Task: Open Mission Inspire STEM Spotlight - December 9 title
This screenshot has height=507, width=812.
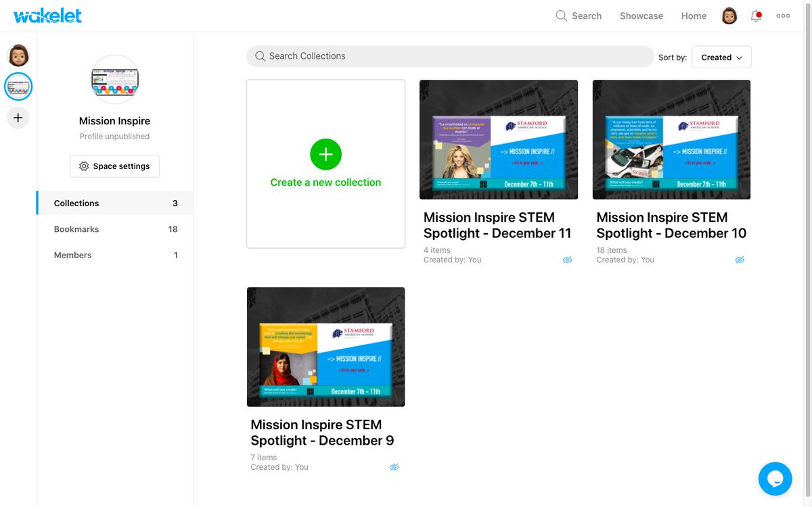Action: pyautogui.click(x=322, y=433)
